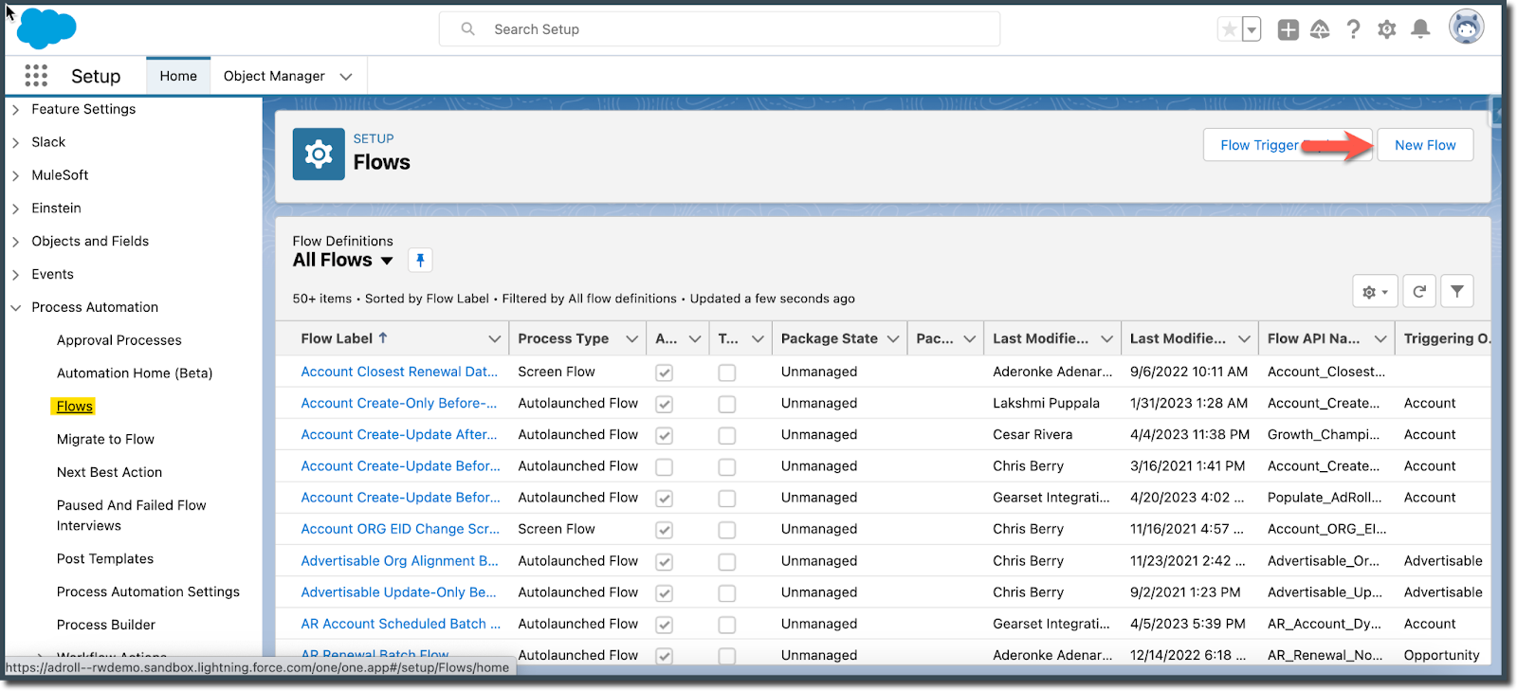Open the App Launcher grid icon
The image size is (1517, 691).
36,76
